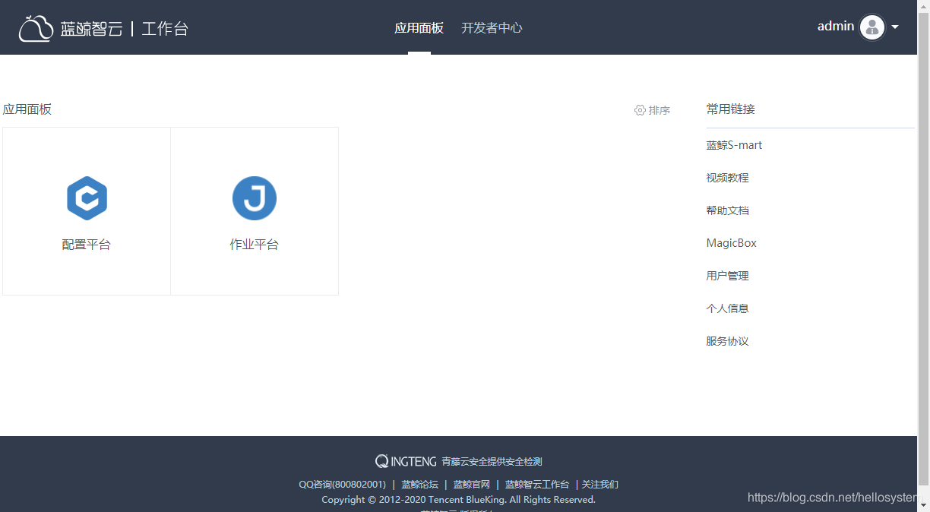Image resolution: width=930 pixels, height=512 pixels.
Task: Click the 蓝鲸论坛 footer link
Action: point(420,485)
